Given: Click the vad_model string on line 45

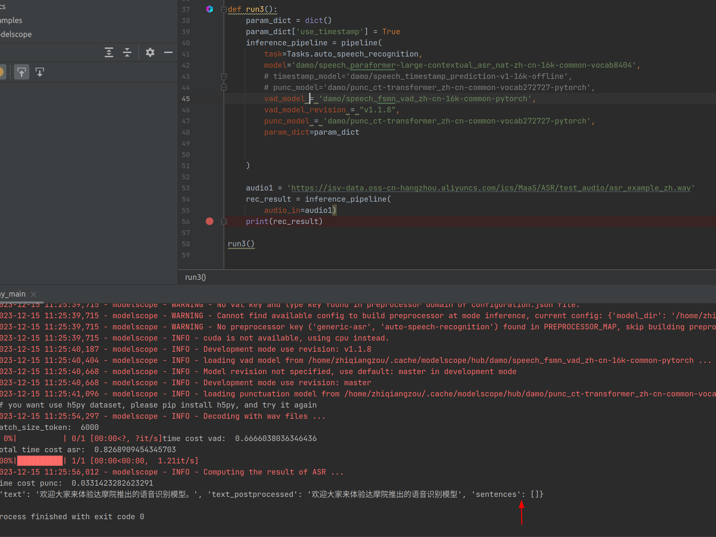Looking at the screenshot, I should [x=425, y=99].
